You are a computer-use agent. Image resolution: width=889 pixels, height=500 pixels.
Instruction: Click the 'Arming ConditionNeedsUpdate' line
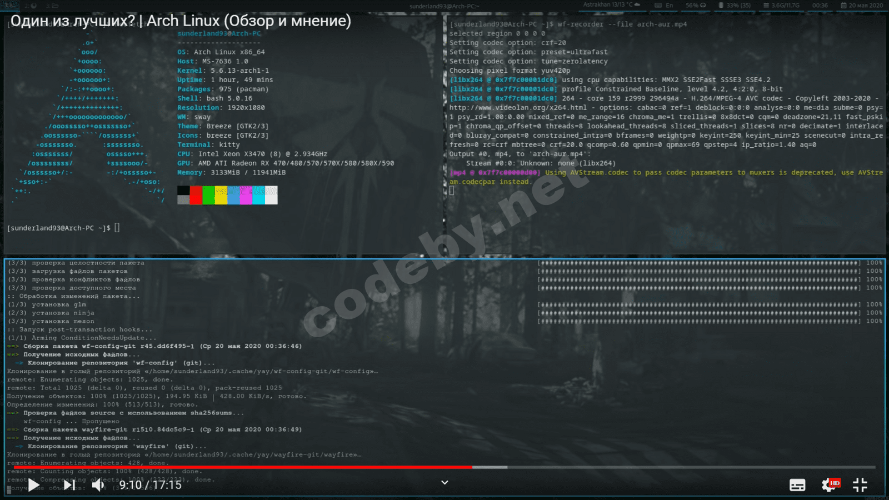pos(82,338)
